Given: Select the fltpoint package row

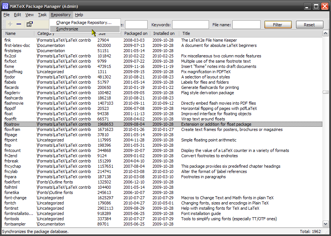Looking at the screenshot, I should [163, 140].
